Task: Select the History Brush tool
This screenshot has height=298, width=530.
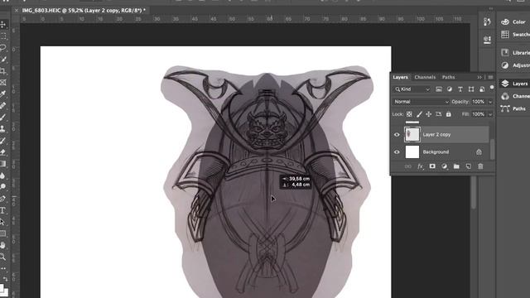Action: (3, 141)
